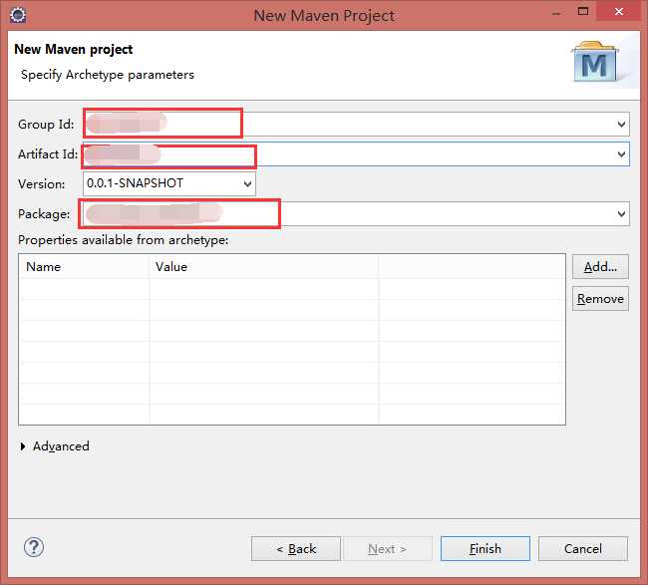Click Finish to create the project
The width and height of the screenshot is (648, 585).
(x=486, y=549)
